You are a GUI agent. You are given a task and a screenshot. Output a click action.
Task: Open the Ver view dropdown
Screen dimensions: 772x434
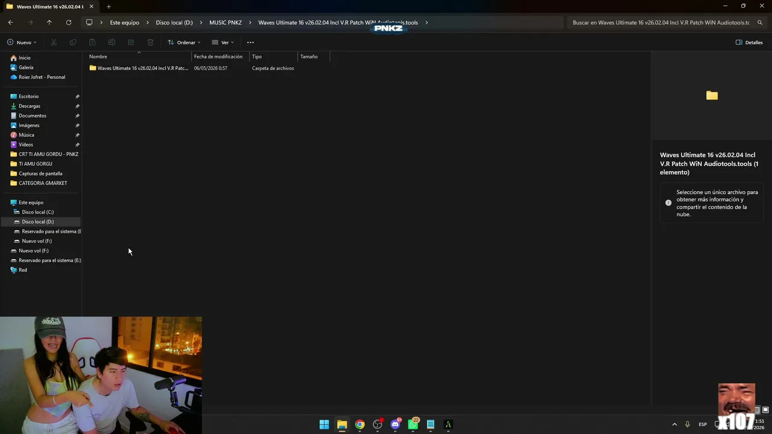pos(223,42)
